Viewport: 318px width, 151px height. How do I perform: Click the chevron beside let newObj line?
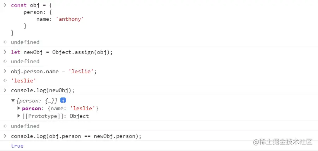click(x=5, y=52)
